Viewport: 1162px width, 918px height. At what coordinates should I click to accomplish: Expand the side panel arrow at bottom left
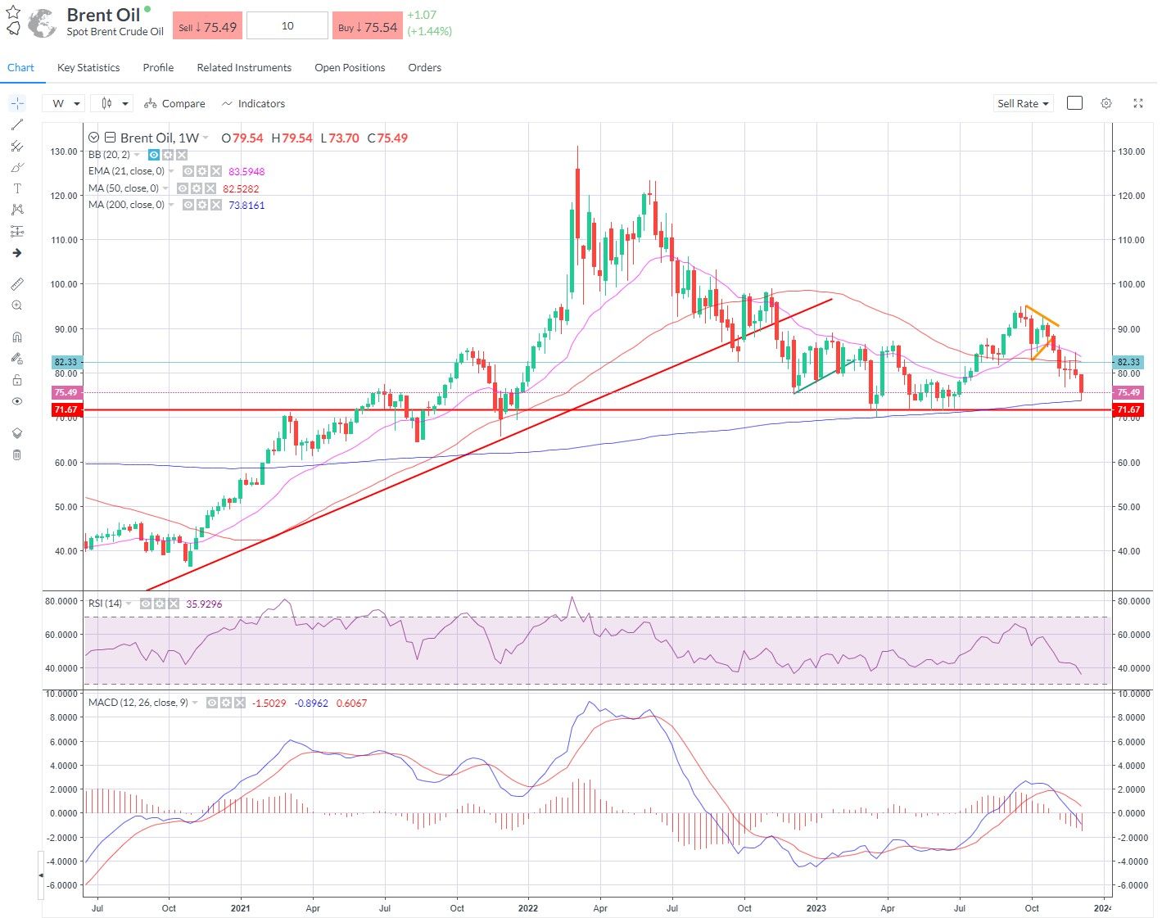[41, 875]
